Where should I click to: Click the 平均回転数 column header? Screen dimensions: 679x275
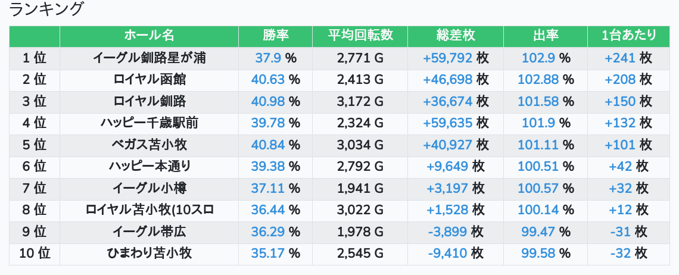(360, 36)
